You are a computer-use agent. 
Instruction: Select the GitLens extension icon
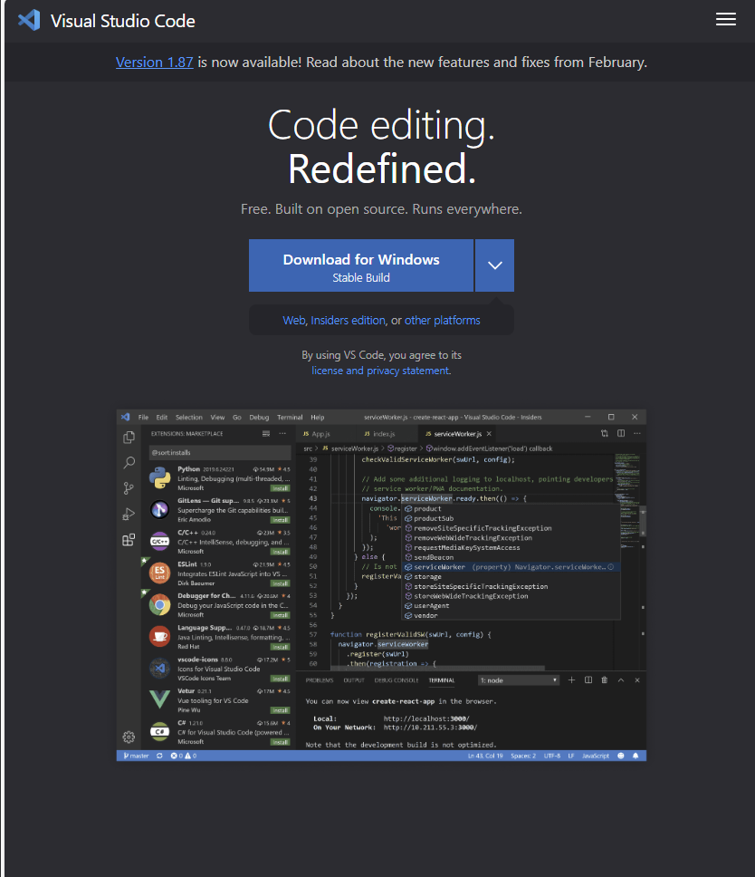point(160,509)
